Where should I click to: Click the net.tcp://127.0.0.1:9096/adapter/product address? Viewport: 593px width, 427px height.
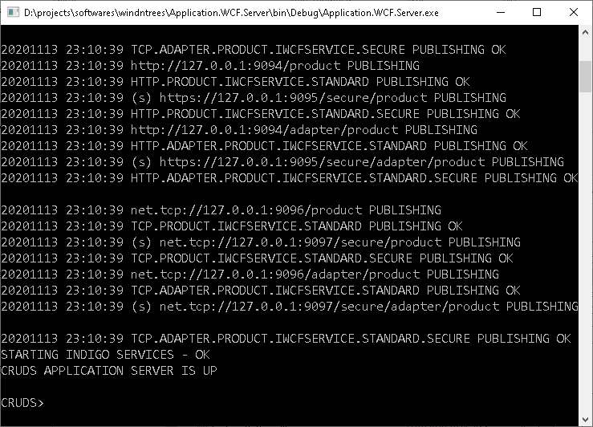pyautogui.click(x=275, y=274)
